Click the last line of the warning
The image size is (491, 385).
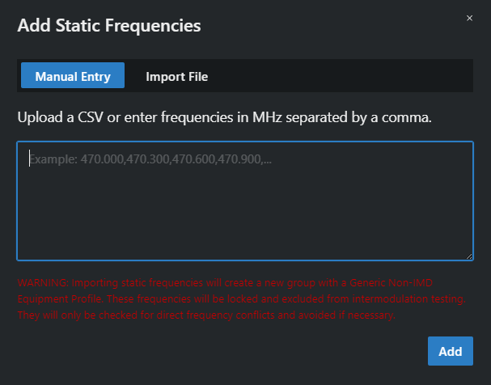pos(206,314)
